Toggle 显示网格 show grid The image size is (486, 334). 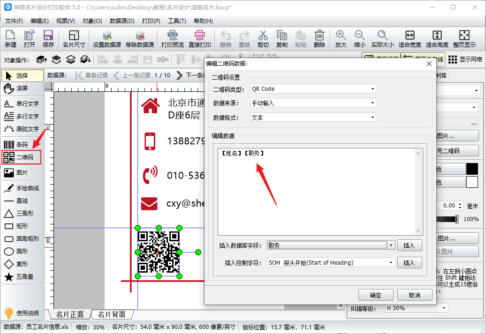click(464, 59)
